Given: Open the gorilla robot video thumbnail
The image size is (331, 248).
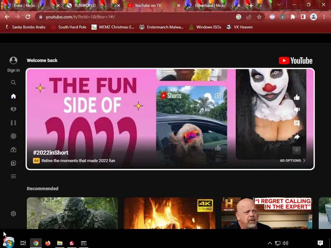Looking at the screenshot, I should coord(72,213).
